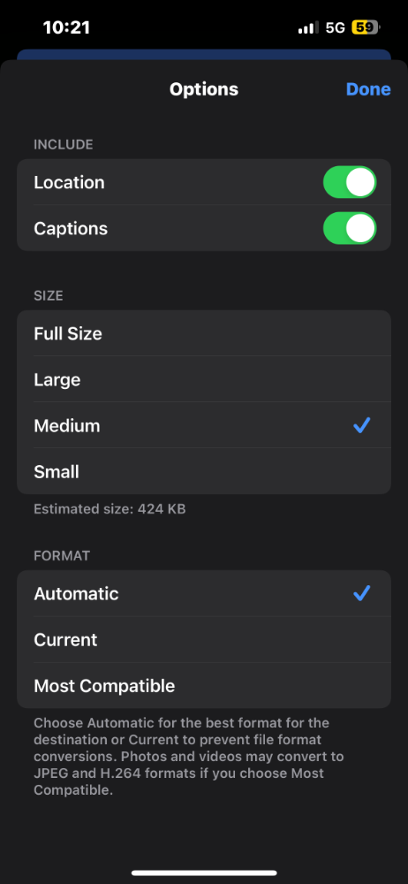Tap the Estimated size 424 KB text
Viewport: 408px width, 884px height.
[110, 509]
